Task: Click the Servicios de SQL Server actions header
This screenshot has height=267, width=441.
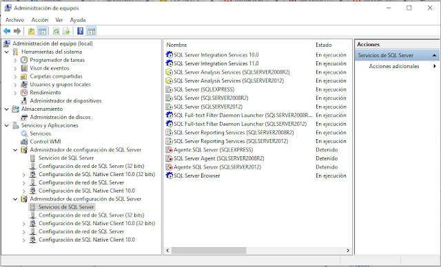Action: (397, 55)
